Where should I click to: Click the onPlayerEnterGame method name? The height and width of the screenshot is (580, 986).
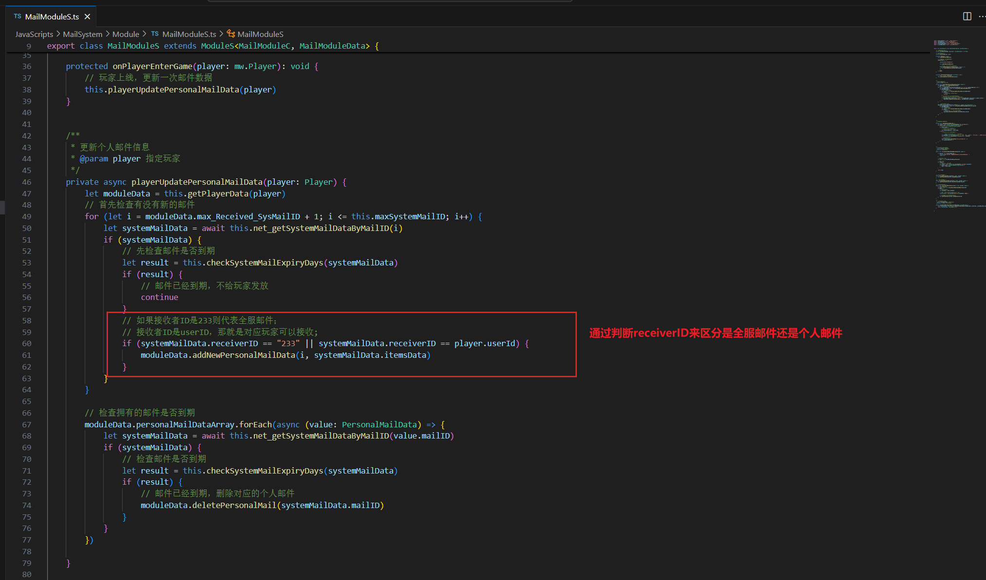(x=152, y=66)
